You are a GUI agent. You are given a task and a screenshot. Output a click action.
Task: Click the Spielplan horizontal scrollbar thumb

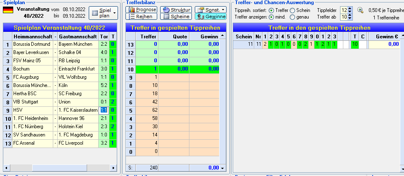tap(59, 168)
